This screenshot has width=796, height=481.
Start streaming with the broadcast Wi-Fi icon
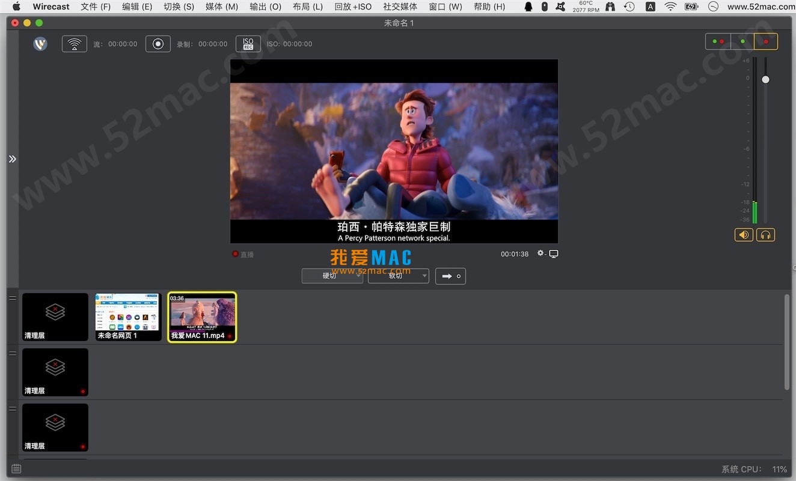point(75,44)
